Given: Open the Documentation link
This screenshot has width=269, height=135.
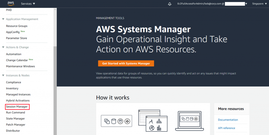Looking at the screenshot, I should click(x=228, y=120).
